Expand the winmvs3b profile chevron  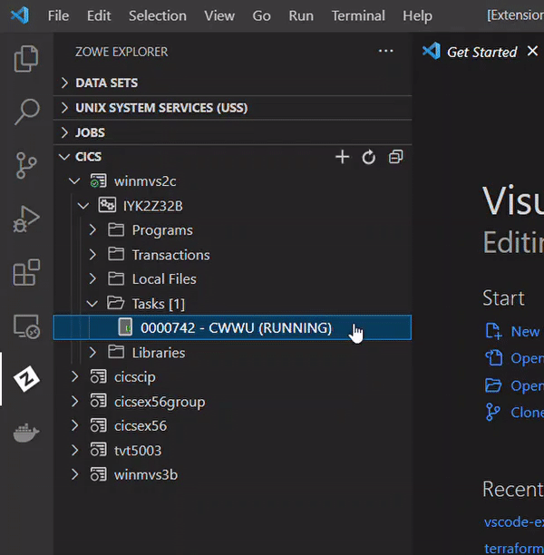tap(74, 474)
